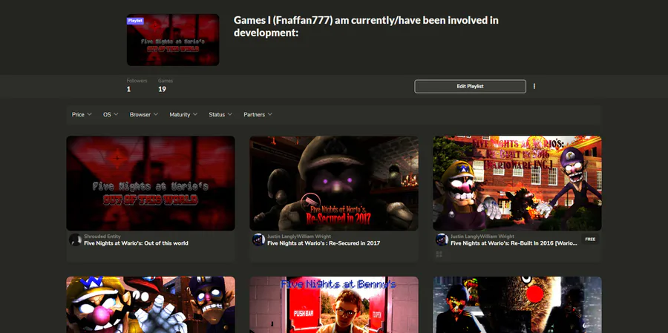This screenshot has width=668, height=333.
Task: Click the FREE price tag on Re-Built In 2016
Action: point(590,240)
